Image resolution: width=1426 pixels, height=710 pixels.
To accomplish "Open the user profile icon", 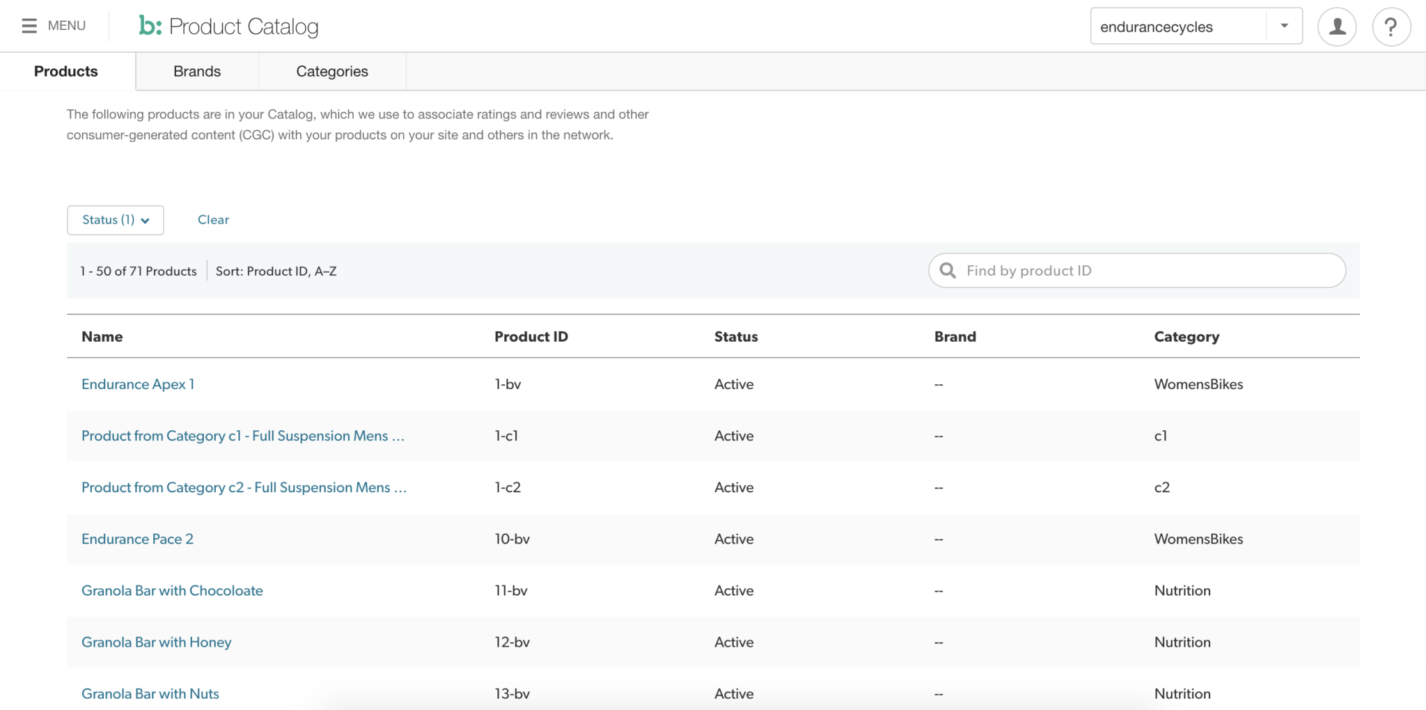I will (x=1336, y=27).
